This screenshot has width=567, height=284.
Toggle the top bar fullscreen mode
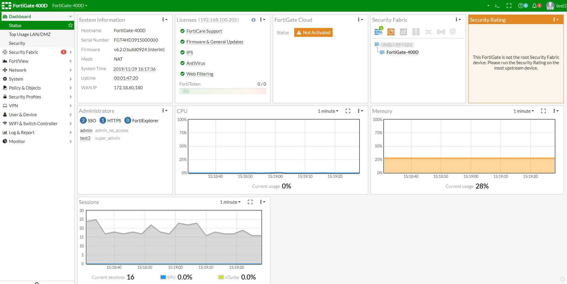point(509,6)
